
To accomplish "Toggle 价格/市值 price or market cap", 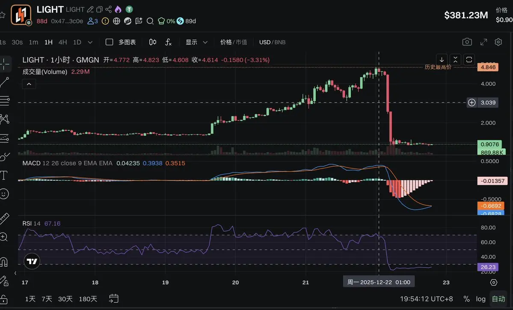I will [234, 42].
